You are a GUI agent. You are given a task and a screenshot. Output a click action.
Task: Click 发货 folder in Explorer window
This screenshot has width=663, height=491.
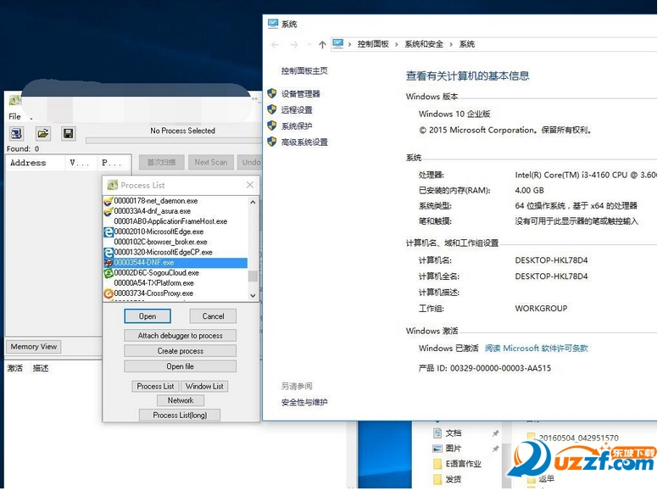tap(454, 480)
